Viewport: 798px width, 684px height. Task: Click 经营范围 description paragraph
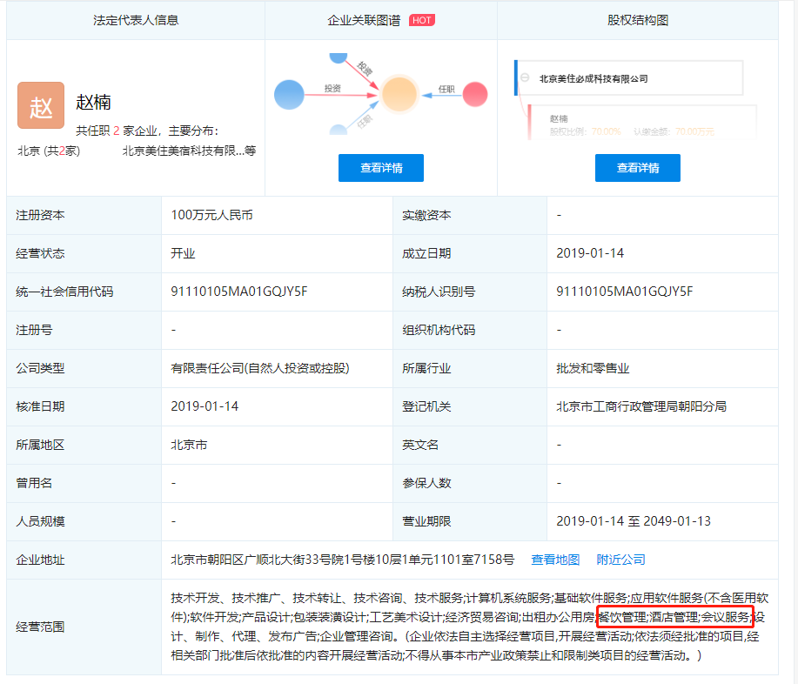(x=469, y=627)
